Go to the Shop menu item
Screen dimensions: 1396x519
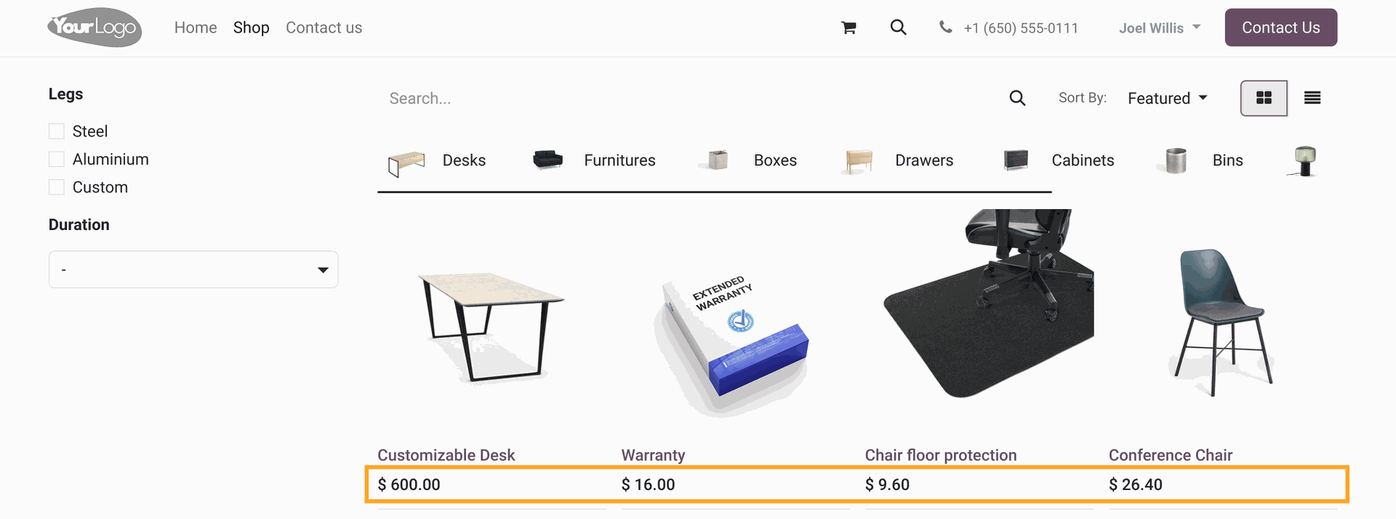tap(252, 28)
